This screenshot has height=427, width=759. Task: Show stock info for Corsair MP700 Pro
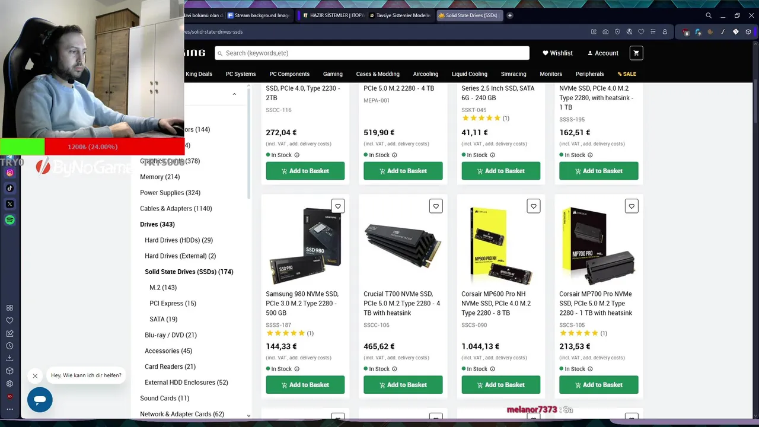click(590, 369)
